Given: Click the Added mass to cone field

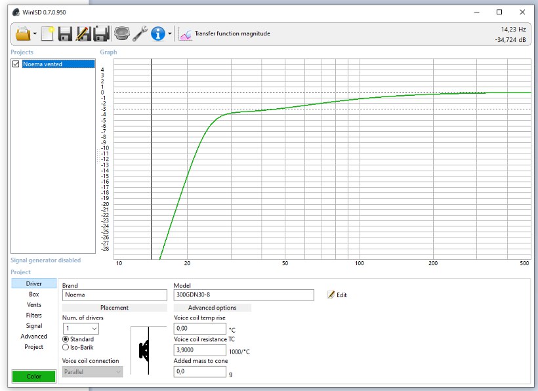Looking at the screenshot, I should [x=199, y=372].
